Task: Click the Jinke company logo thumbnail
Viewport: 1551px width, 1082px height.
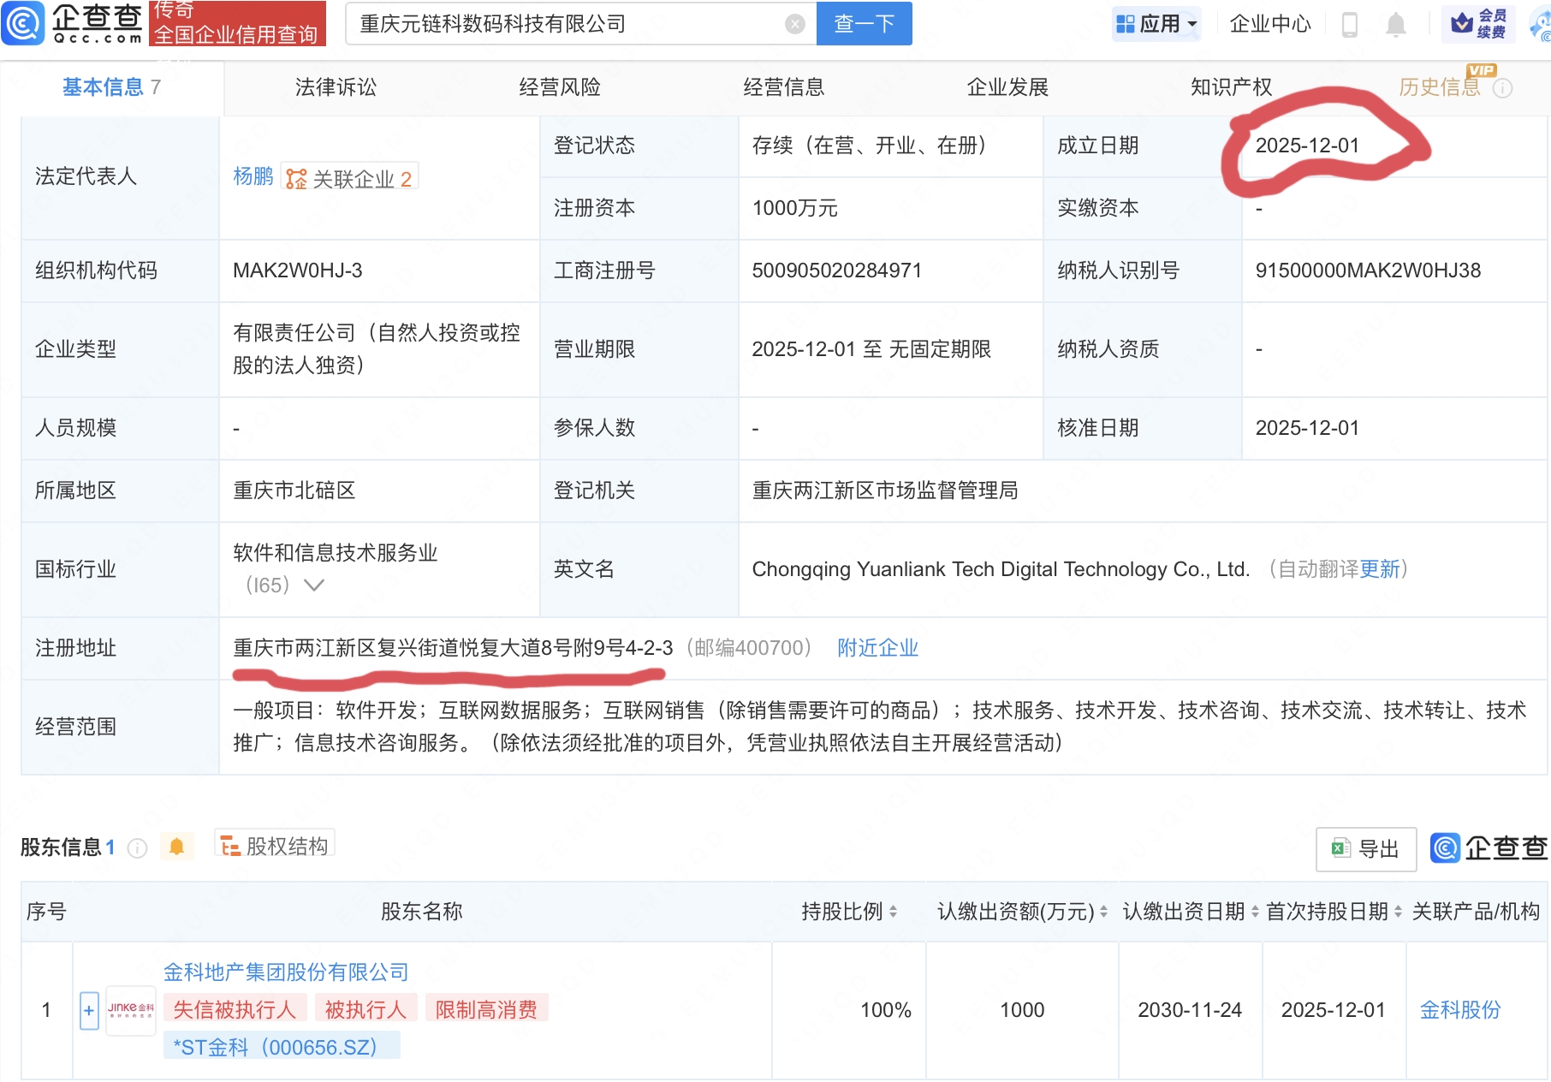Action: pos(130,1010)
